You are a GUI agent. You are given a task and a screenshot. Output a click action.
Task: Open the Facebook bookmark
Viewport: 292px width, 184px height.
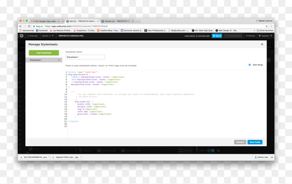[42, 30]
